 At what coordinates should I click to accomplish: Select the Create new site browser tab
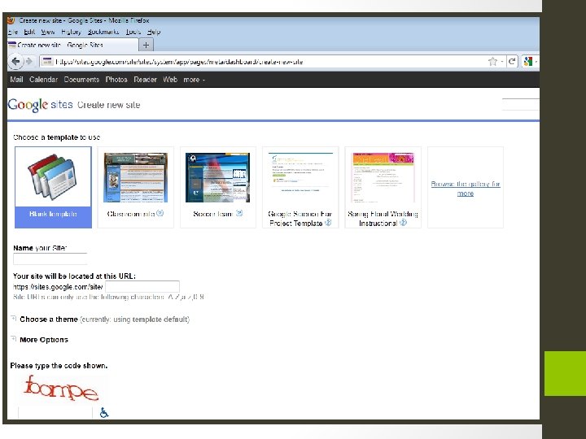72,46
